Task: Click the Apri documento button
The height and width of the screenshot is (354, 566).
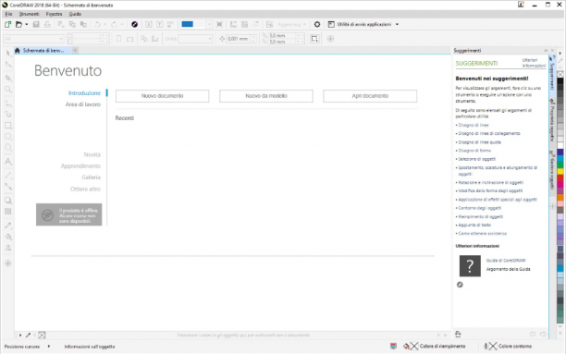Action: (370, 96)
